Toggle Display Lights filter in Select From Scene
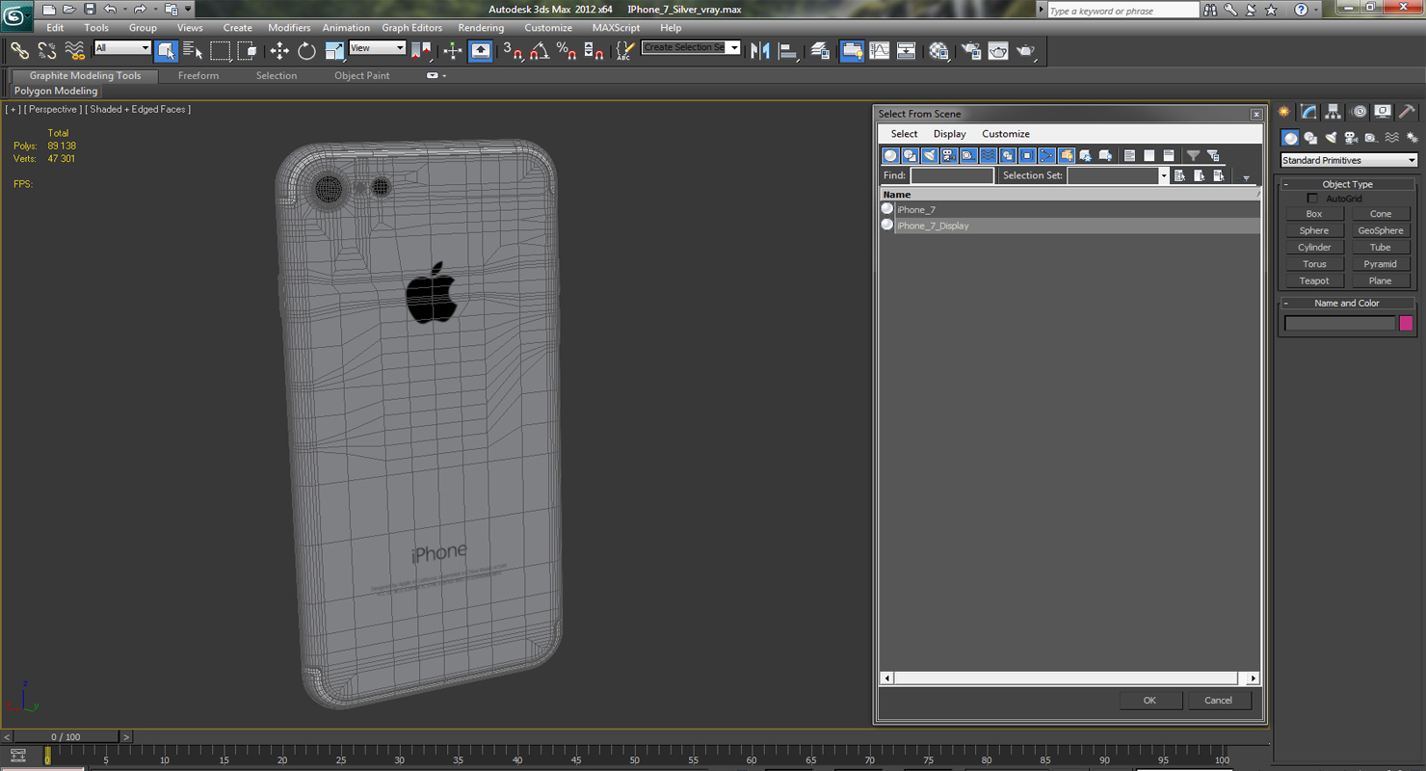This screenshot has width=1426, height=771. [929, 155]
